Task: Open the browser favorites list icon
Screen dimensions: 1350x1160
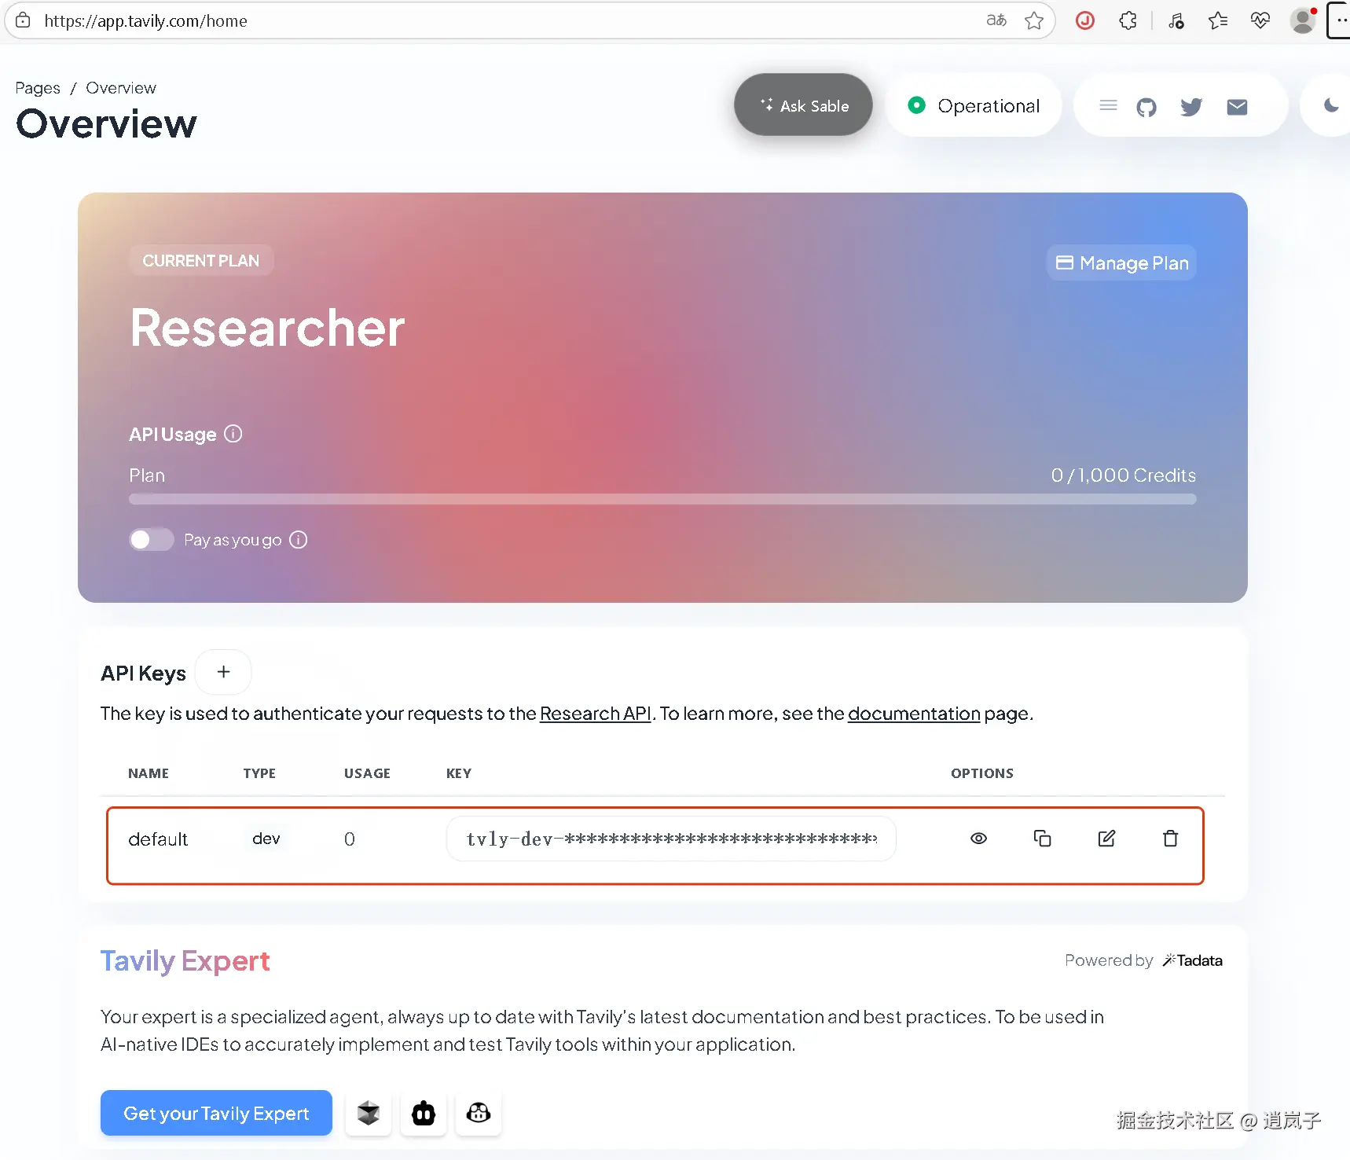Action: (1218, 20)
